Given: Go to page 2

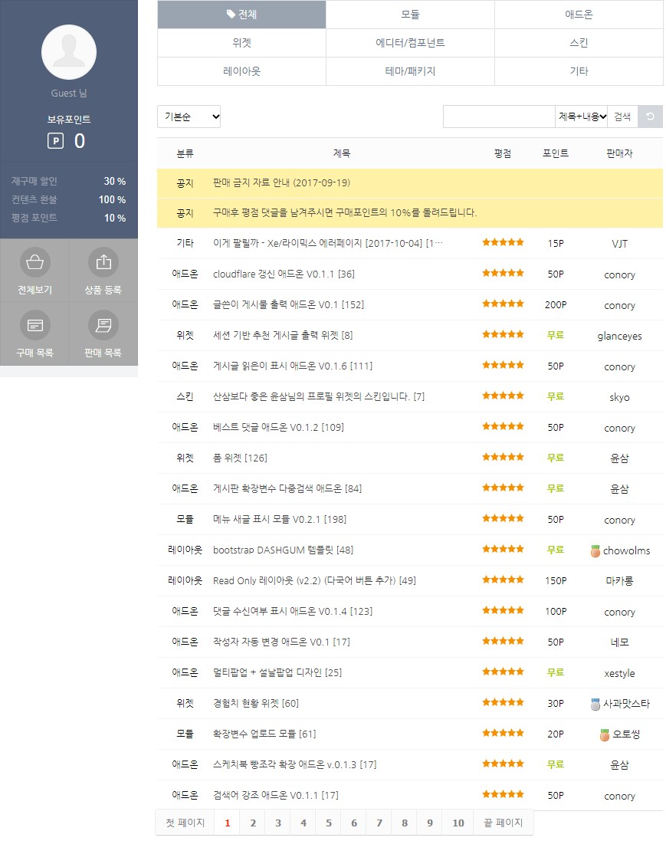Looking at the screenshot, I should click(x=253, y=823).
